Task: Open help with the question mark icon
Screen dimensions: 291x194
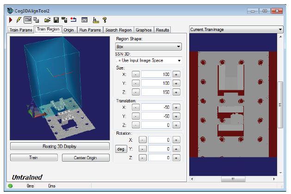Action: pyautogui.click(x=105, y=20)
